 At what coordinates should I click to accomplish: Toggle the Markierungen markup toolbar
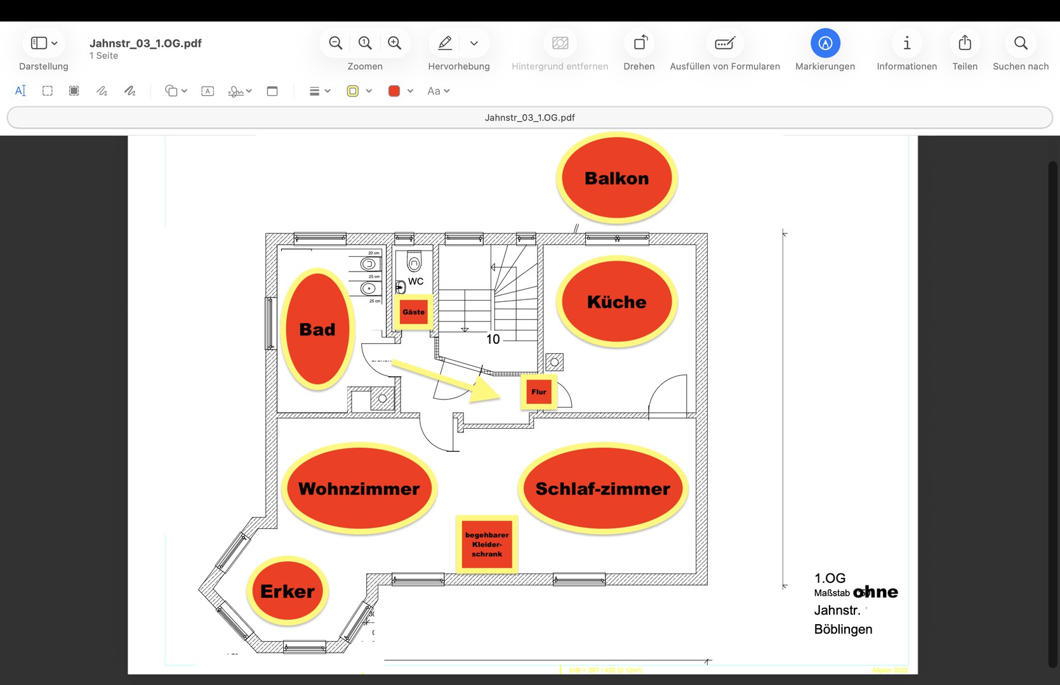pos(825,43)
